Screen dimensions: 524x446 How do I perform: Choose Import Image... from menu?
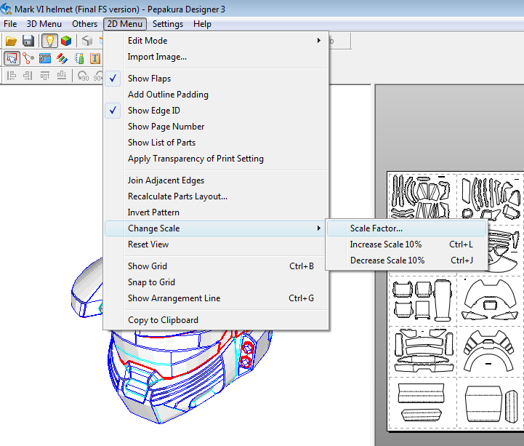pos(217,57)
